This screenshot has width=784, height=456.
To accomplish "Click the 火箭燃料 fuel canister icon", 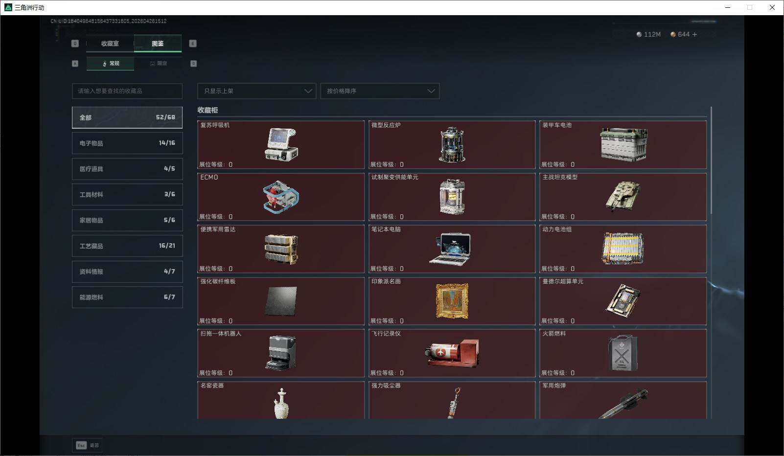I will pyautogui.click(x=623, y=353).
